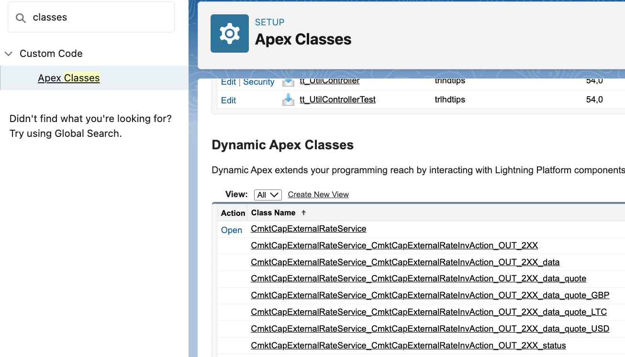The height and width of the screenshot is (357, 625).
Task: Click the sort arrow next to Class Name
Action: tap(303, 213)
